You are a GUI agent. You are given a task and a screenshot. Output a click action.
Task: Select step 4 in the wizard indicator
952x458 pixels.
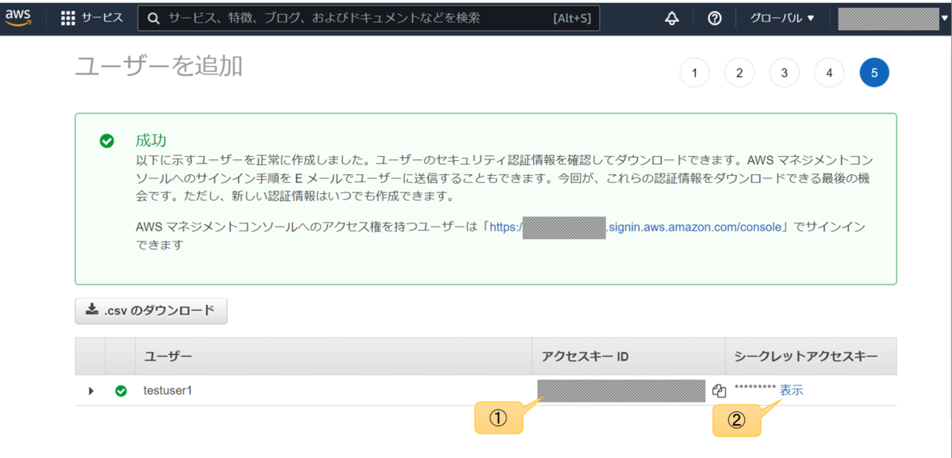[829, 72]
